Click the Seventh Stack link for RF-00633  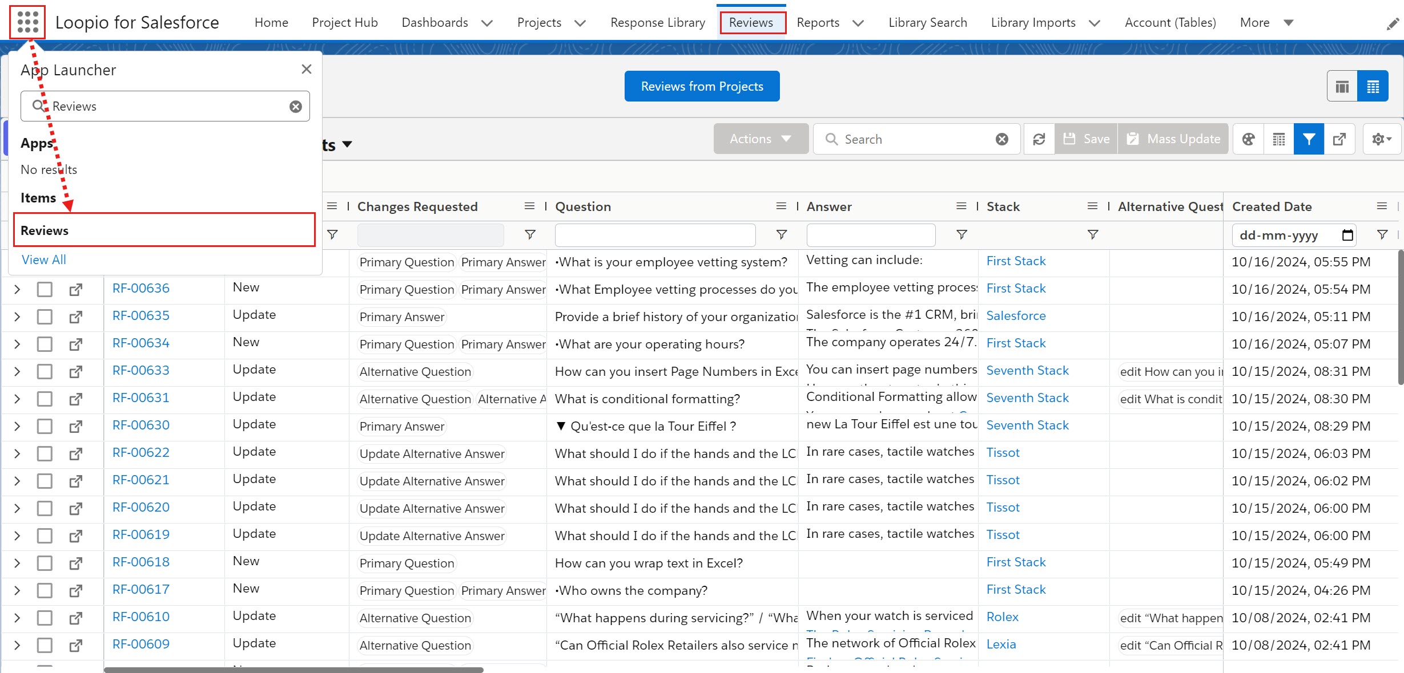[x=1027, y=371]
